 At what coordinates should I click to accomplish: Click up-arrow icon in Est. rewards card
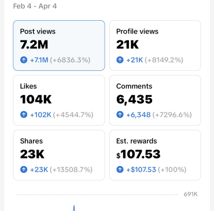coord(120,169)
